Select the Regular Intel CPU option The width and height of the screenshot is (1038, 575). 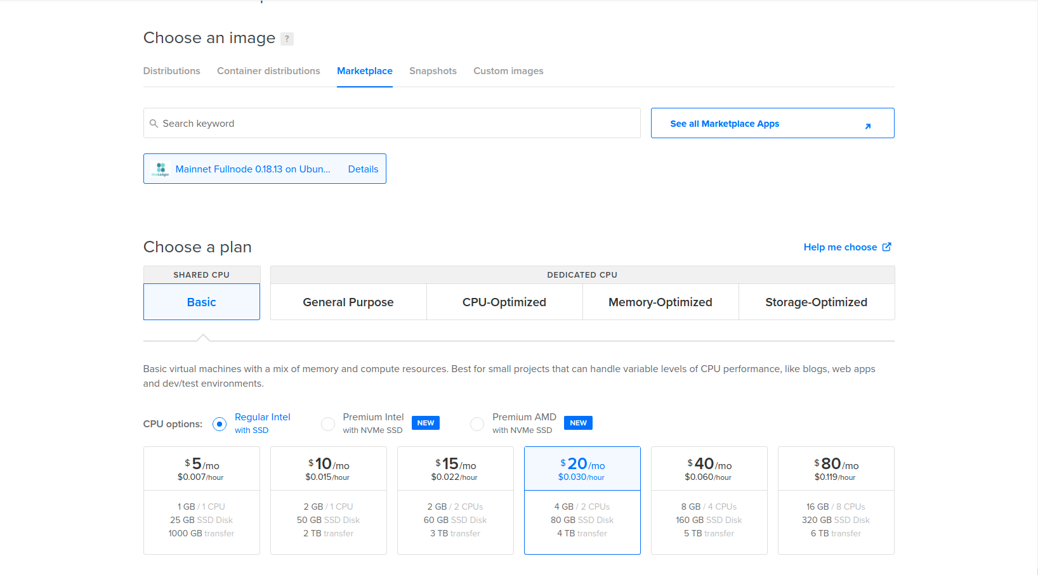click(220, 424)
